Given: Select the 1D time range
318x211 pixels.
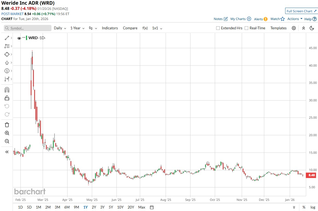Looking at the screenshot, I should (20, 207).
